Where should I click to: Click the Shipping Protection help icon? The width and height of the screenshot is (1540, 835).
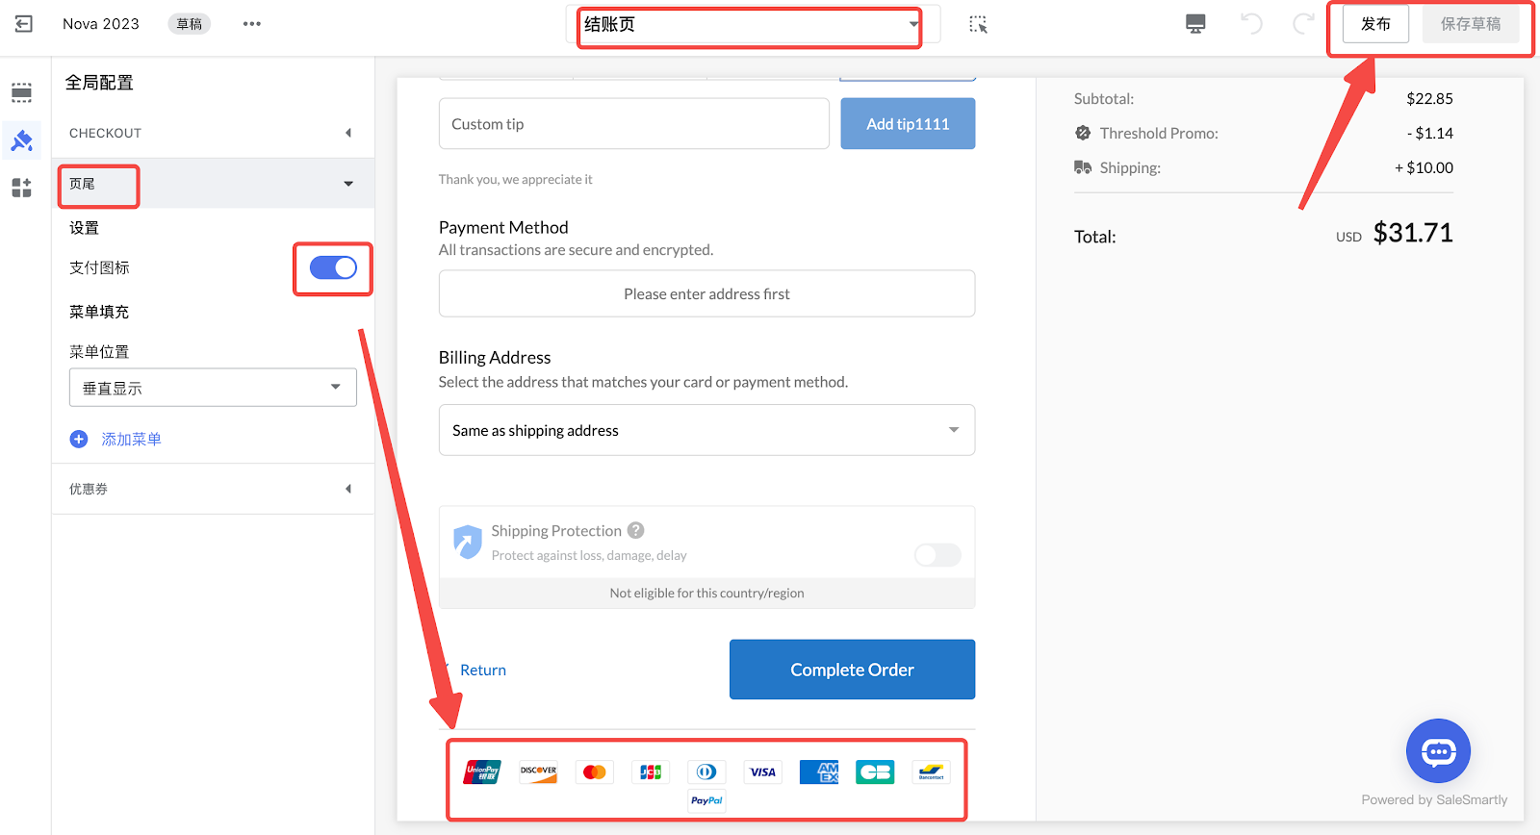pyautogui.click(x=636, y=530)
